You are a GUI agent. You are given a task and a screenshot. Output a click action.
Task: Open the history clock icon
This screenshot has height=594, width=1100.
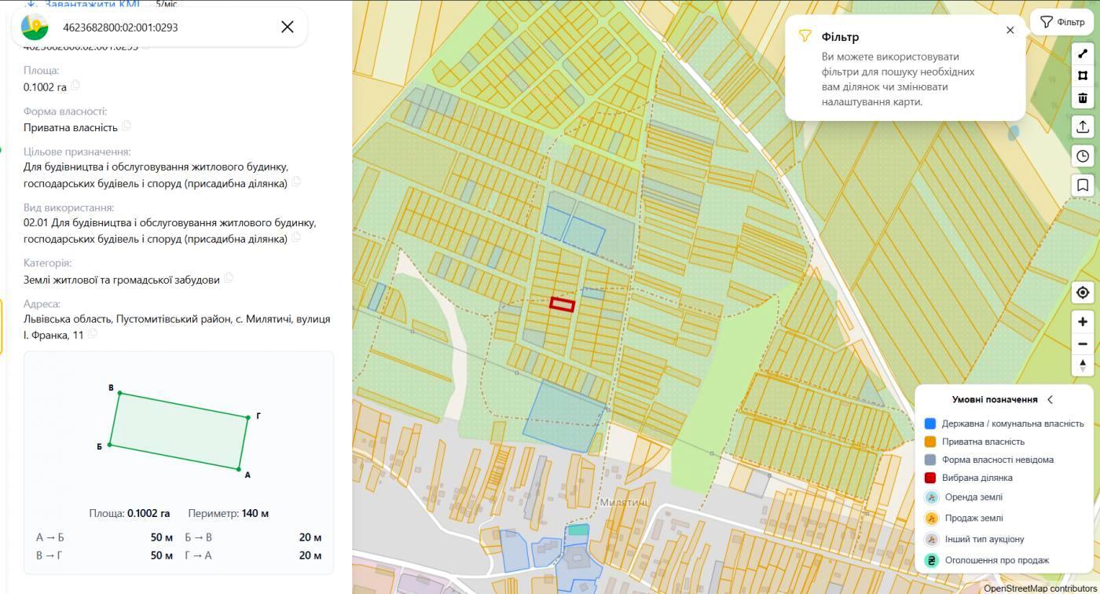tap(1083, 156)
